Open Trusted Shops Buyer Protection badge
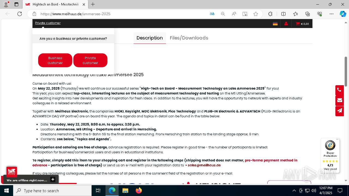The image size is (349, 196). 330,155
